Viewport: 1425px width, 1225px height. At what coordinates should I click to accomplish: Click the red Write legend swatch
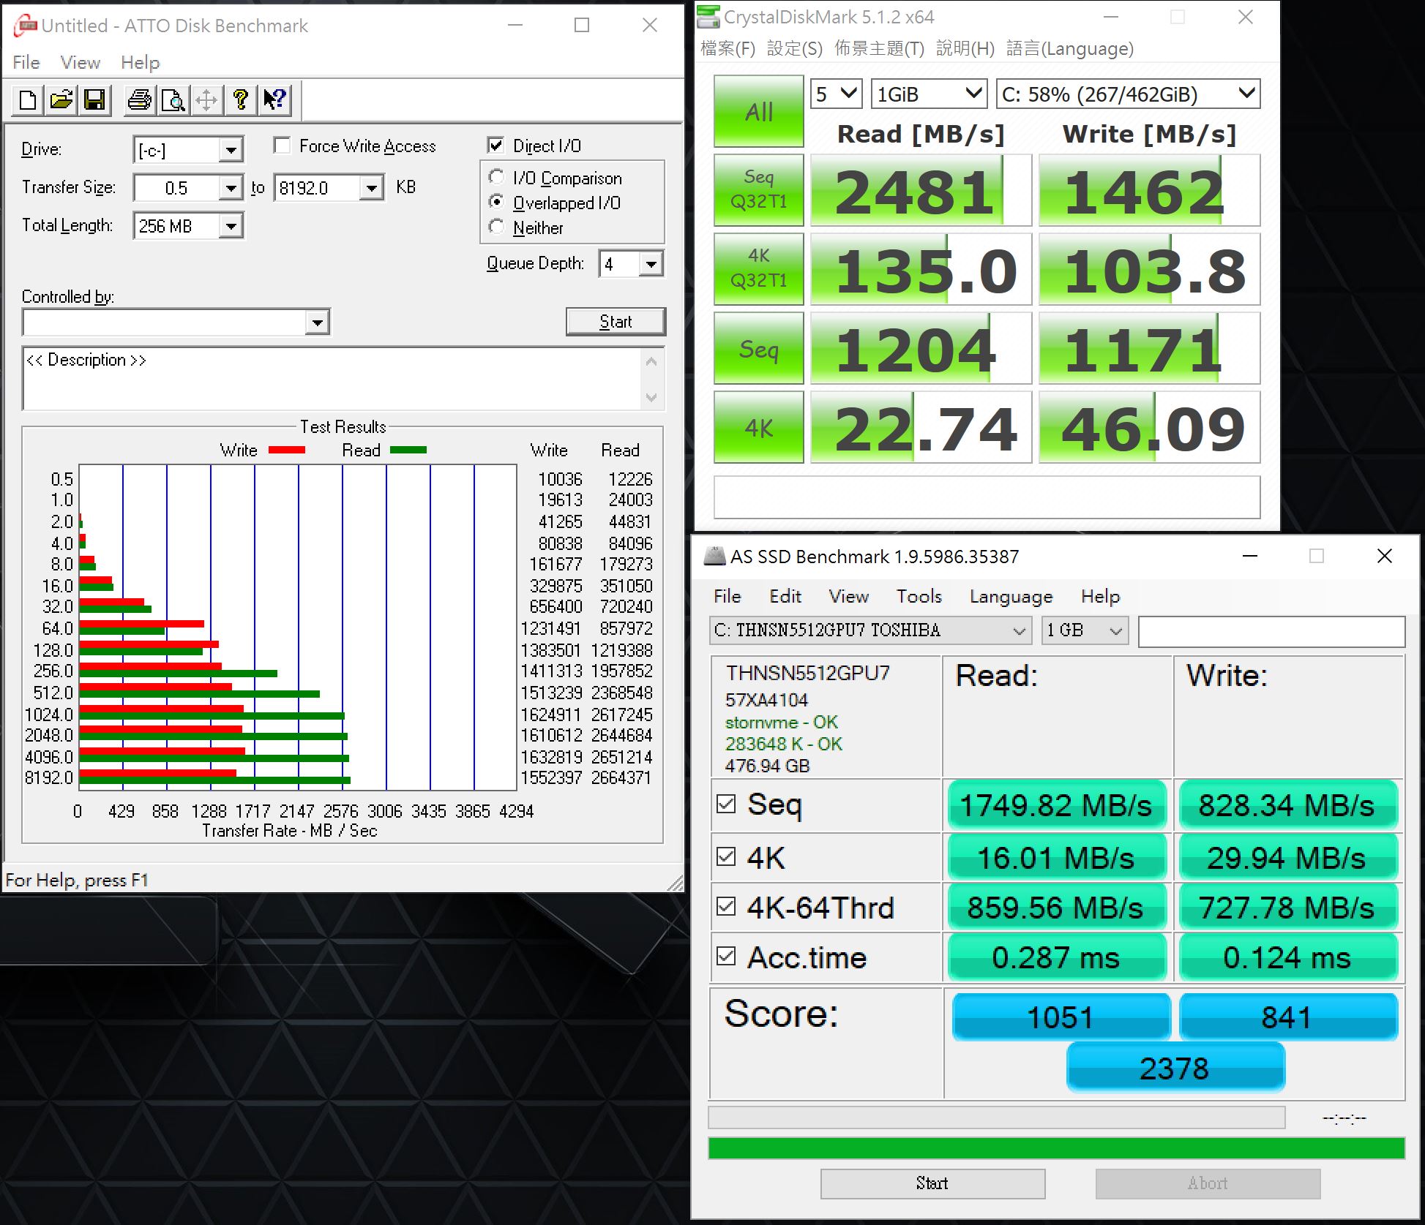click(x=287, y=451)
